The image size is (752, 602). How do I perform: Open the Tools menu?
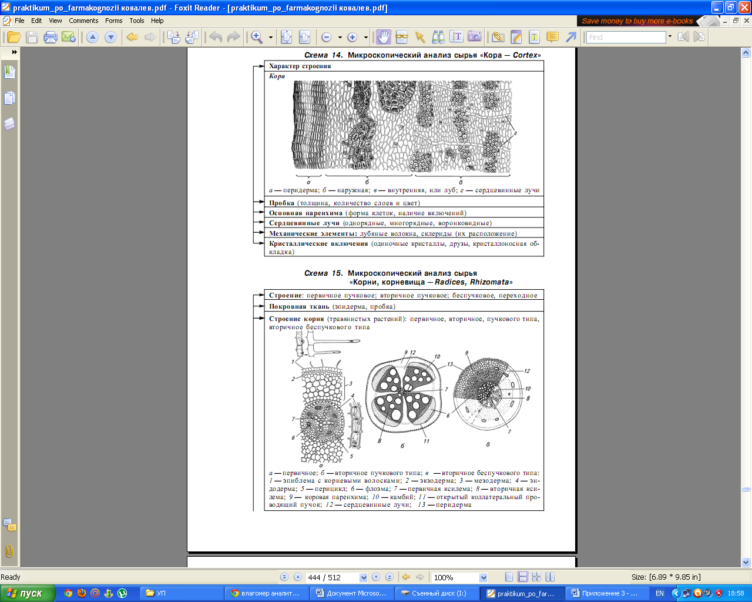coord(137,21)
